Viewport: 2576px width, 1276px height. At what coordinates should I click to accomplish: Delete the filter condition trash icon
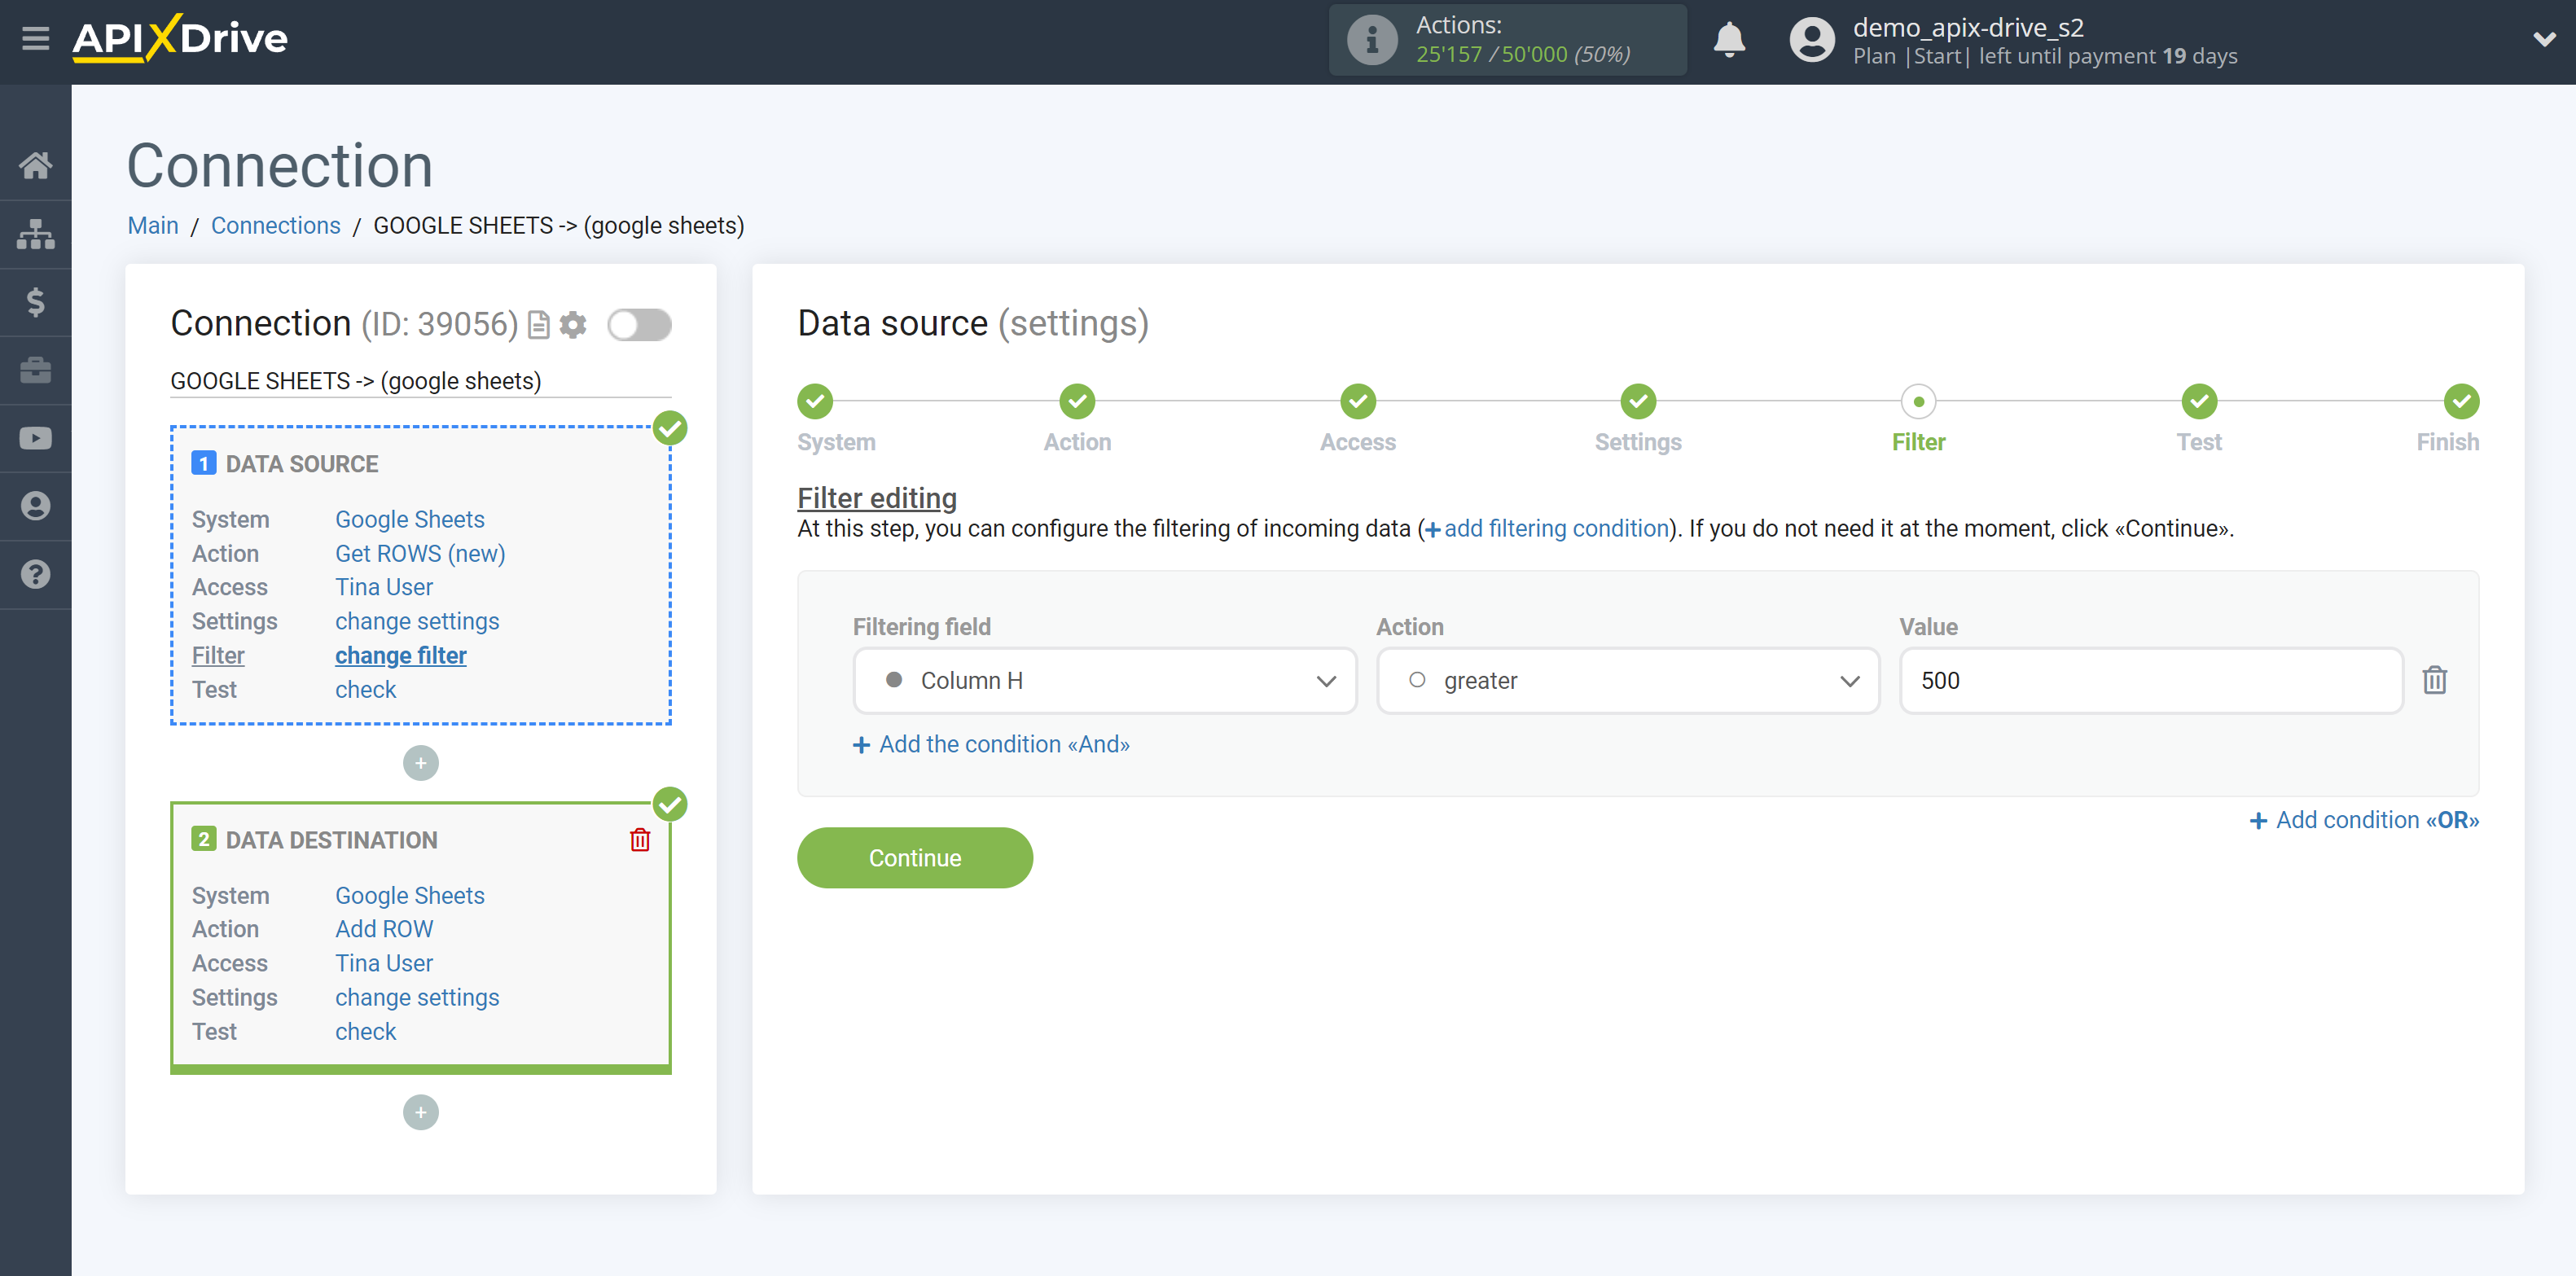point(2434,680)
